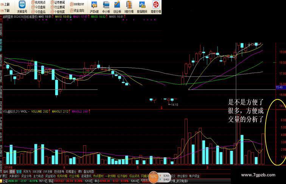Image resolution: width=286 pixels, height=184 pixels.
Task: Open the 资金分布 bottom tab
Action: [26, 176]
